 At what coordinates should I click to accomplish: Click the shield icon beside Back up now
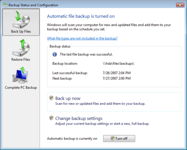[x=51, y=98]
